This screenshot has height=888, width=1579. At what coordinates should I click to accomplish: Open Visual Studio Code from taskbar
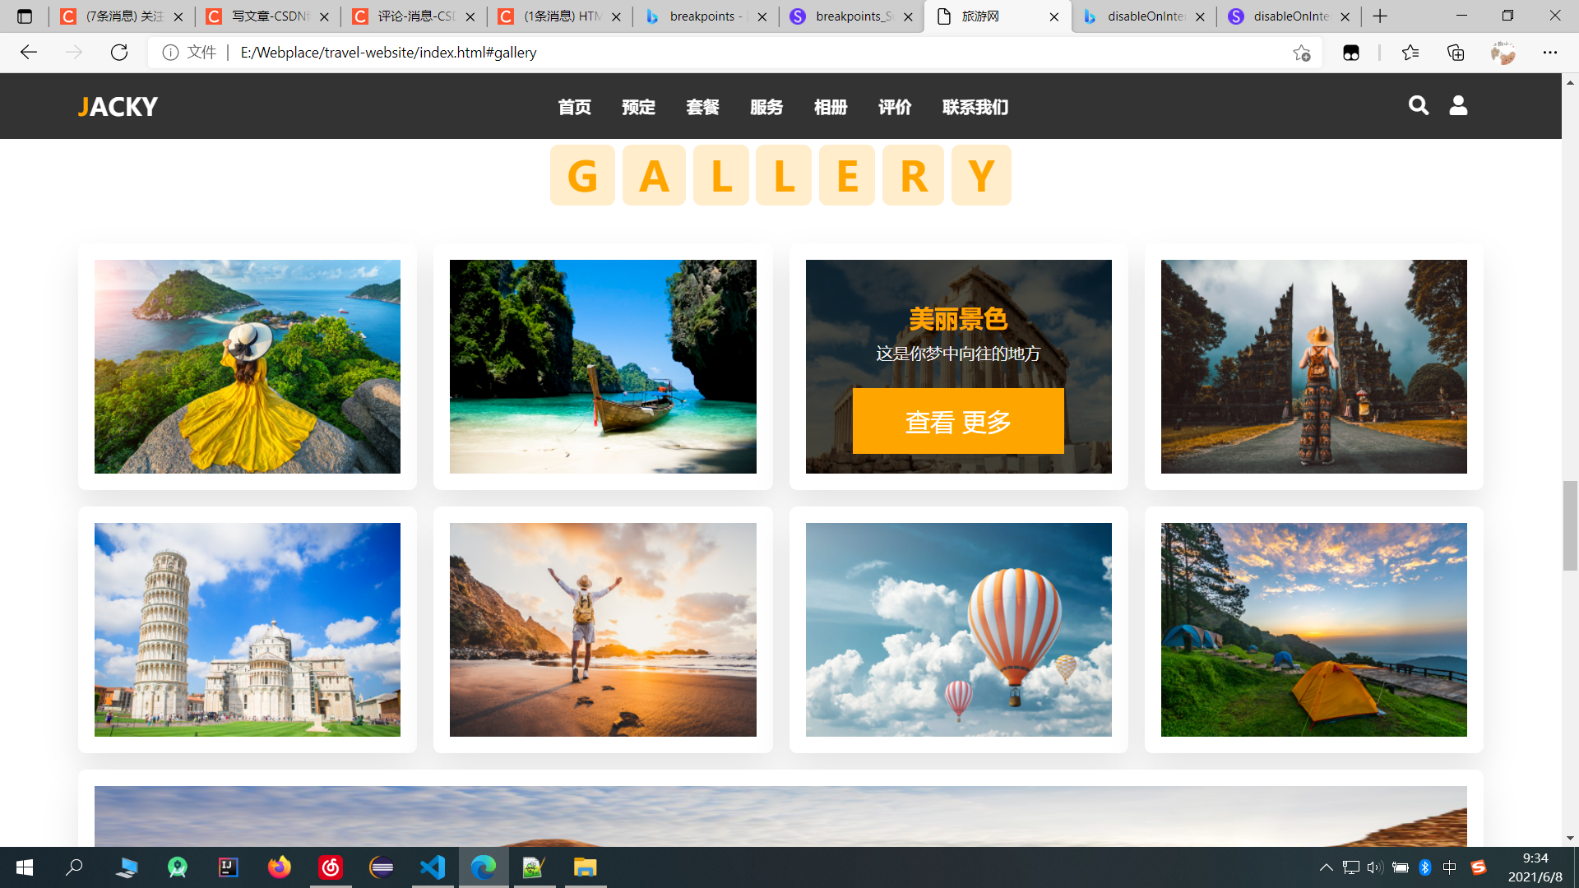[433, 867]
